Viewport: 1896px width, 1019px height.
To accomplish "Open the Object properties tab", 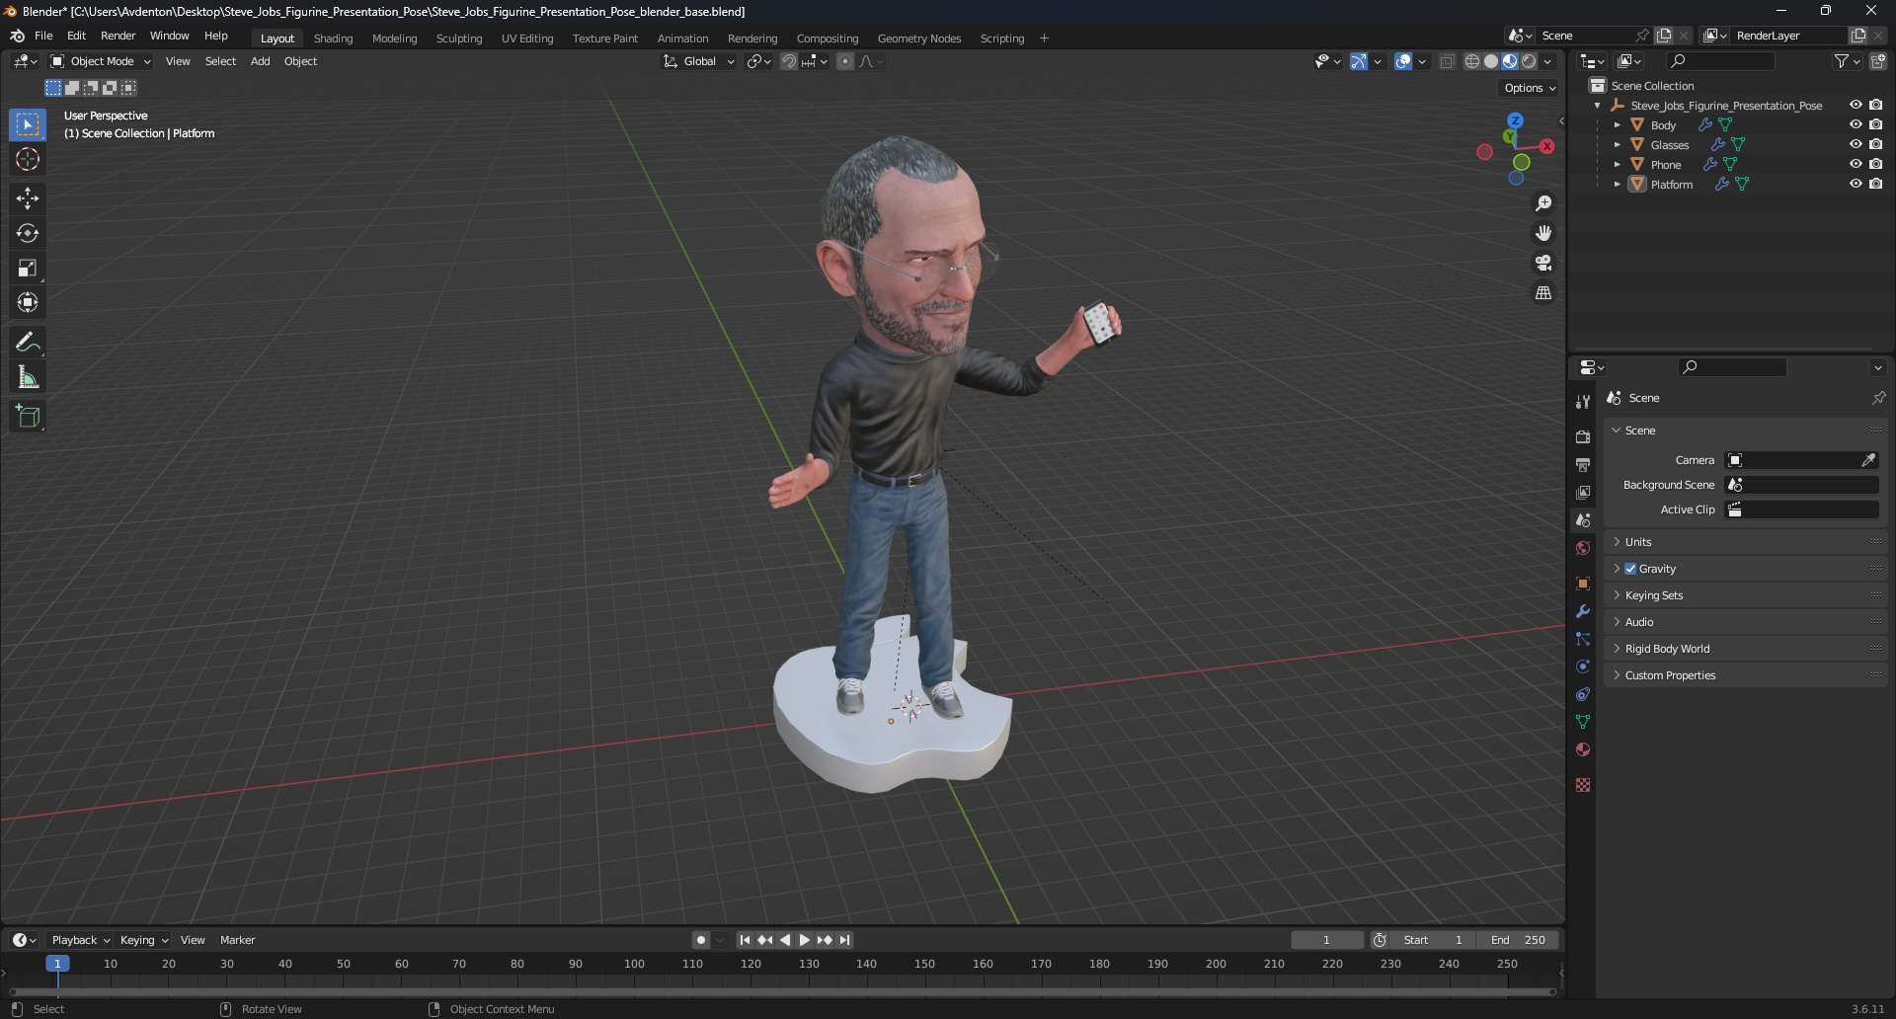I will [x=1583, y=584].
